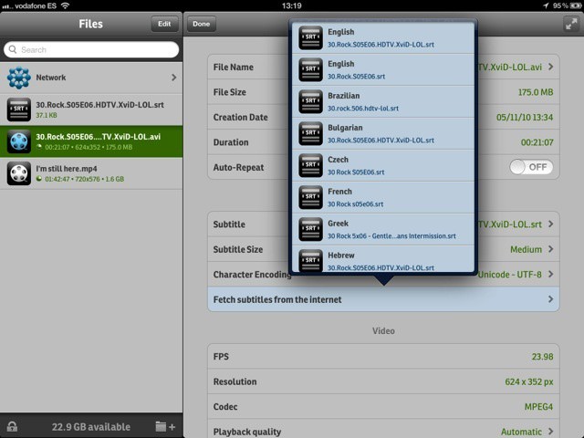Viewport: 584px width, 438px height.
Task: Choose the Brazilian subtitle entry
Action: click(383, 101)
